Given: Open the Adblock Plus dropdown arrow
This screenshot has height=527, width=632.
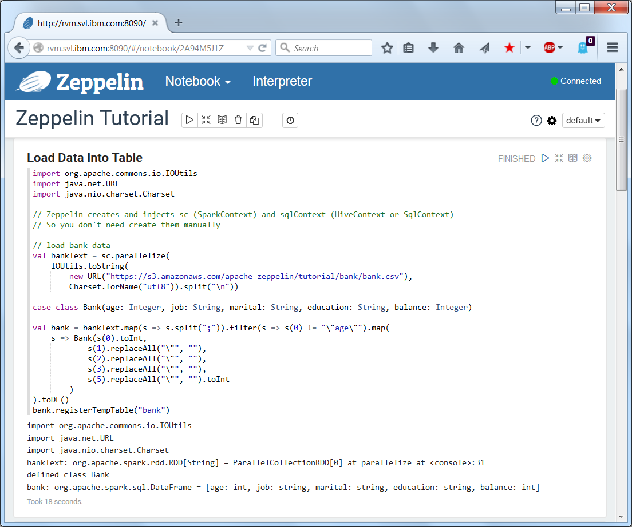Looking at the screenshot, I should (x=560, y=47).
